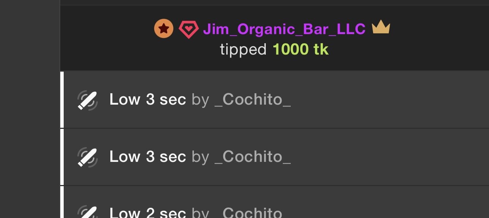The width and height of the screenshot is (489, 218).
Task: Click the vibration icon beside Low 2 sec
Action: tap(88, 212)
